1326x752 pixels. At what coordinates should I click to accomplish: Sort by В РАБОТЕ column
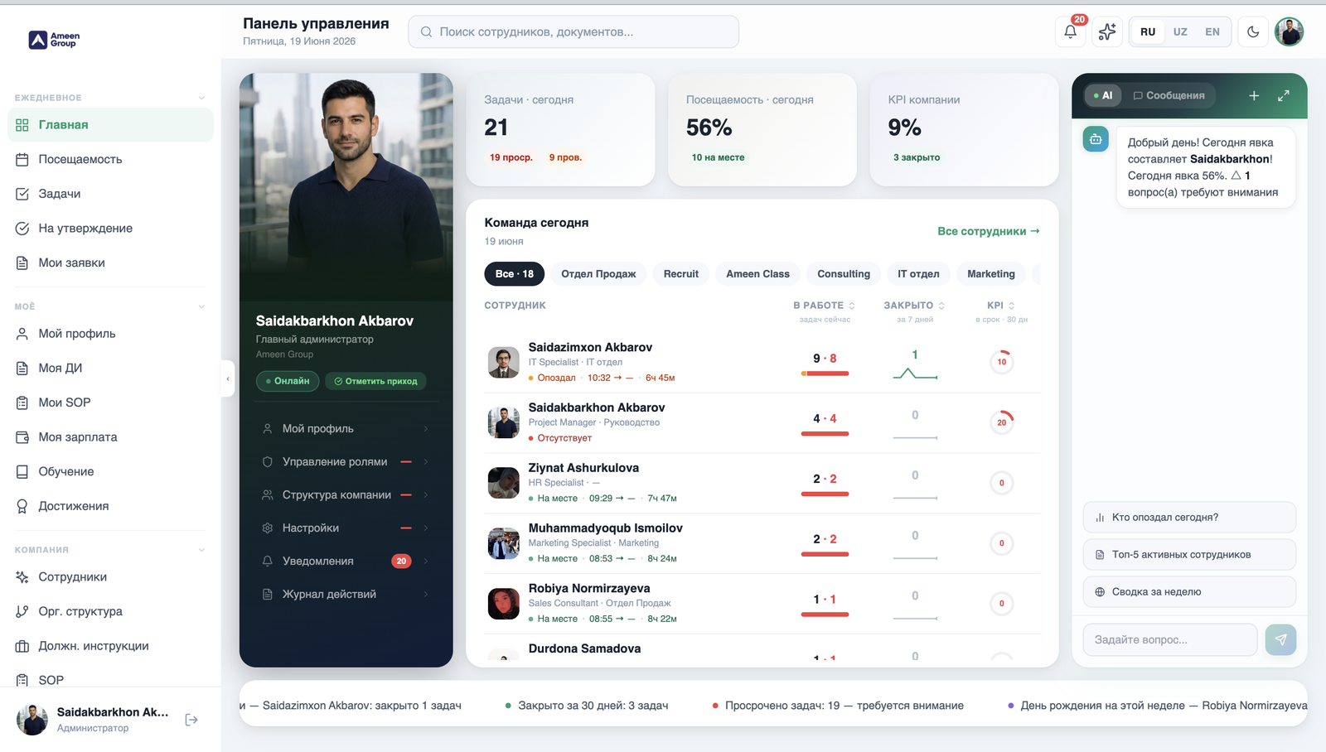[x=824, y=306]
